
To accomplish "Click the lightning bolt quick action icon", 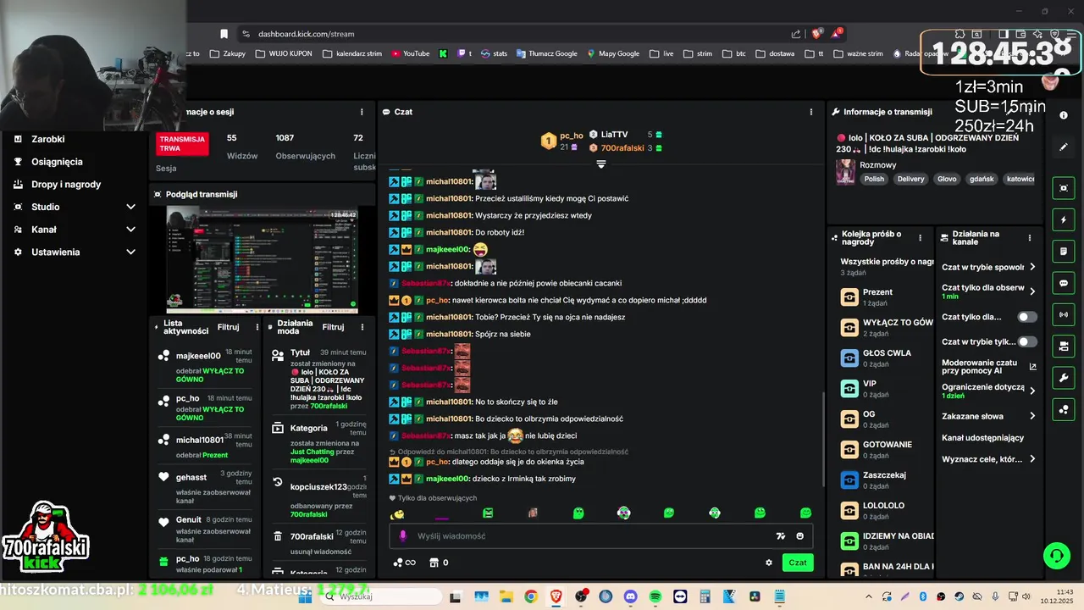I will [x=1064, y=219].
